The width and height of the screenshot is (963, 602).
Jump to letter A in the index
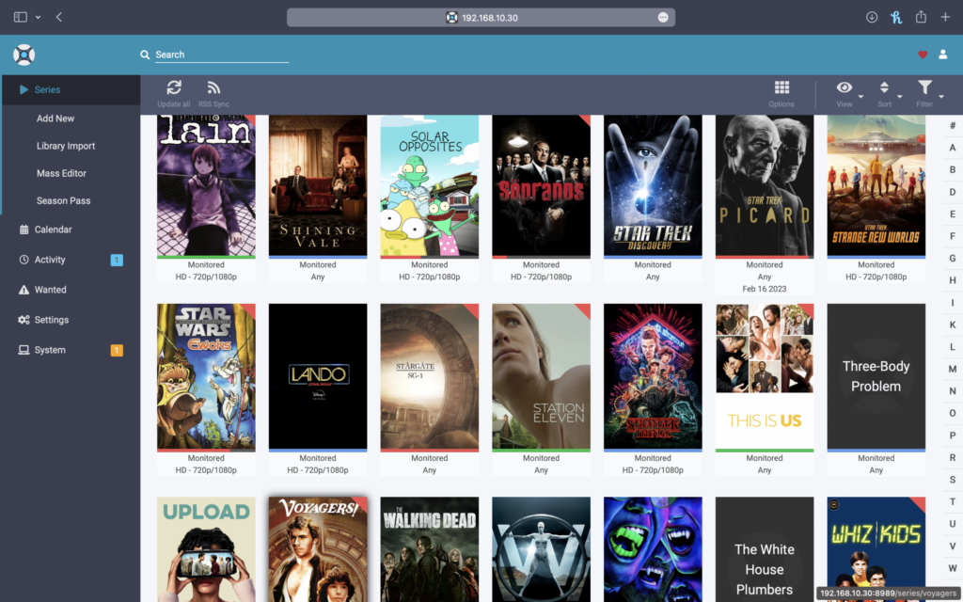[953, 148]
